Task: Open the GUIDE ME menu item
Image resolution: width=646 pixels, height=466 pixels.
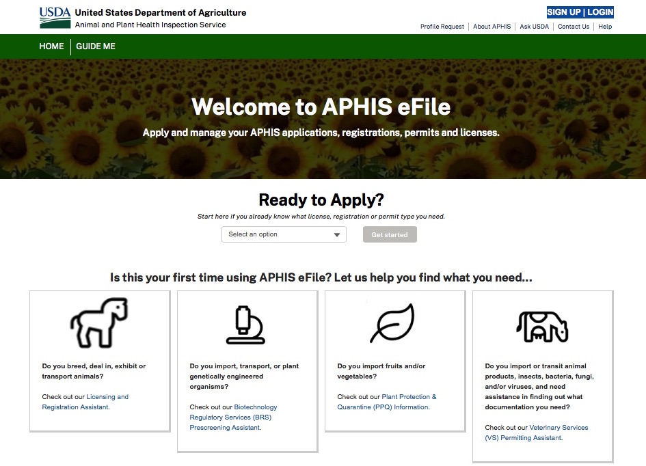Action: 96,46
